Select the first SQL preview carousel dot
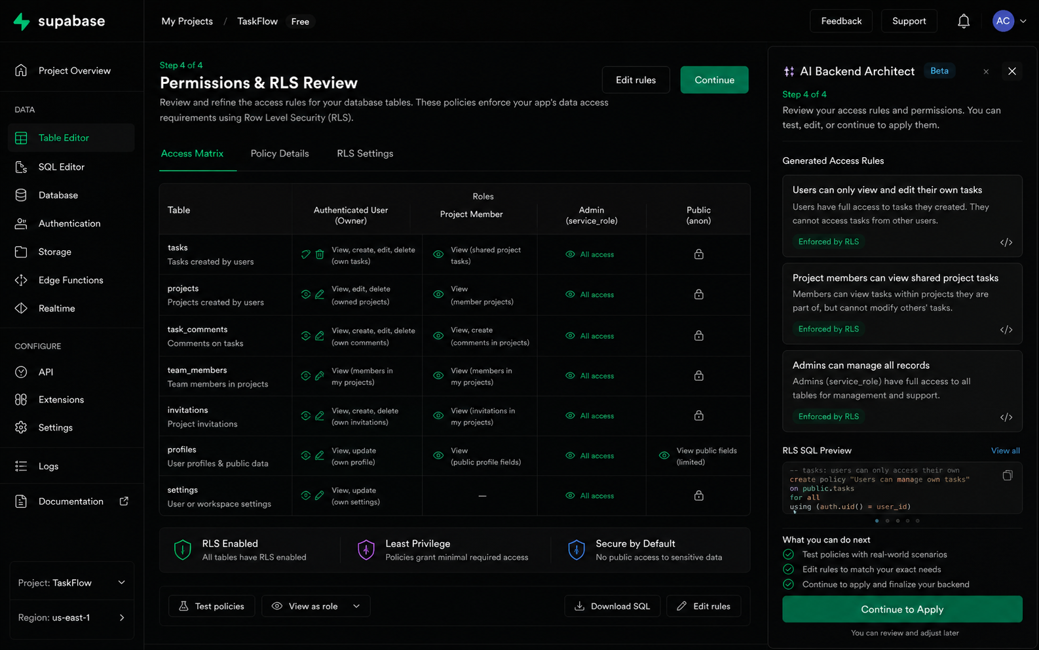The height and width of the screenshot is (650, 1039). click(877, 521)
